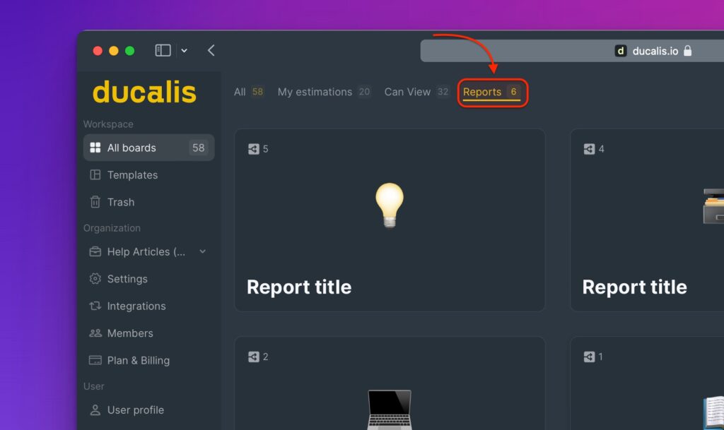Select the Can View tab
The height and width of the screenshot is (430, 724).
407,92
